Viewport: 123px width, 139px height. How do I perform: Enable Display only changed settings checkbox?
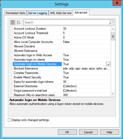tap(9, 120)
